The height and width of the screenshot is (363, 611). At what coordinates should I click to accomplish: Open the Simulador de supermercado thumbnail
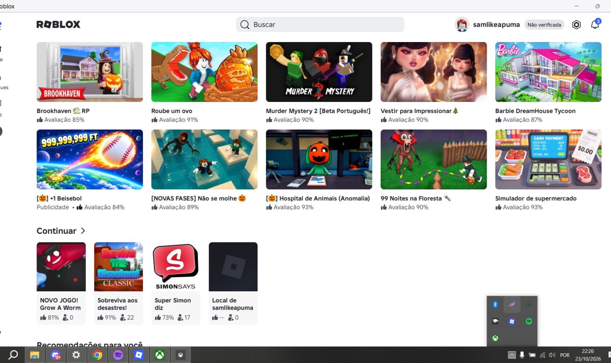[x=548, y=159]
